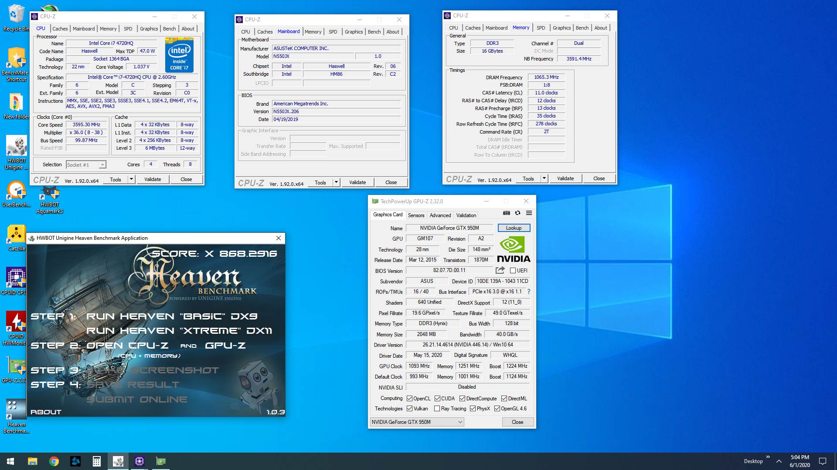Open Recycle Bin desktop icon
The height and width of the screenshot is (470, 837).
coord(16,17)
